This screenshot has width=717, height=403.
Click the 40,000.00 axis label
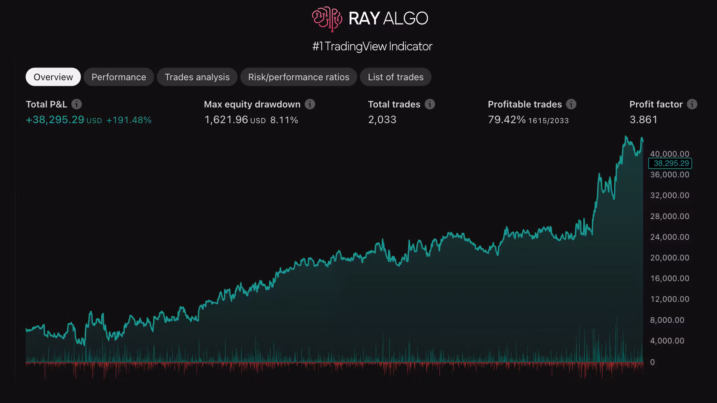tap(670, 154)
